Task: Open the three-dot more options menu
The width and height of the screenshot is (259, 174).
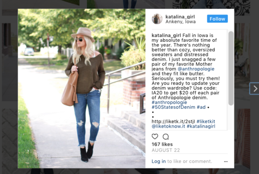Action: 226,161
